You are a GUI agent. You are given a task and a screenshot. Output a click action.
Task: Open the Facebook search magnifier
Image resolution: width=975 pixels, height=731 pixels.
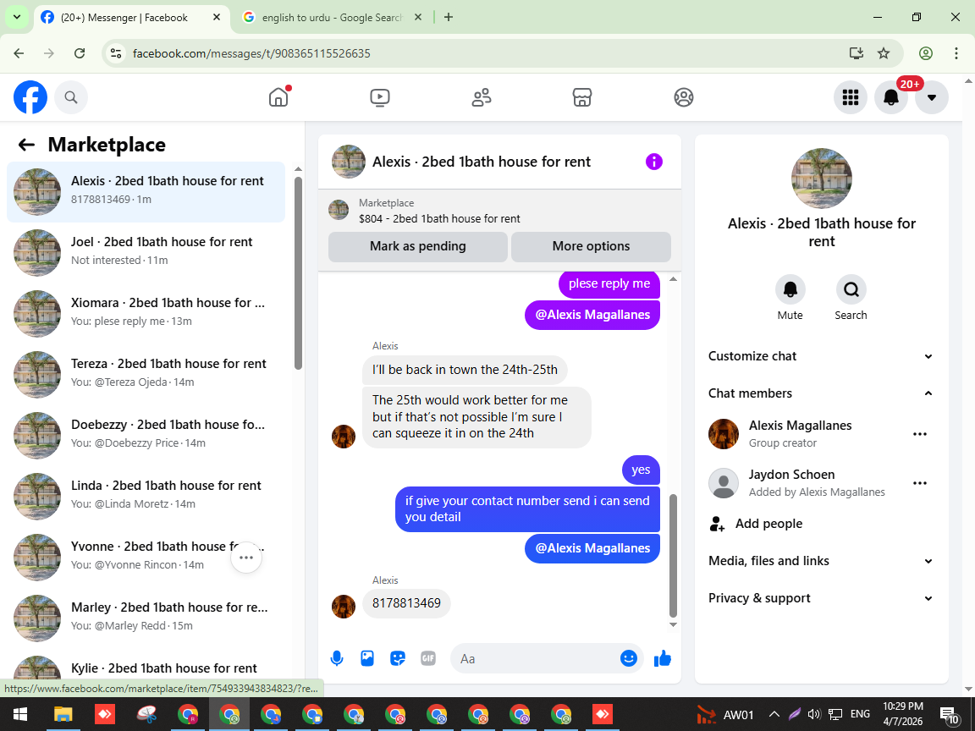[71, 97]
